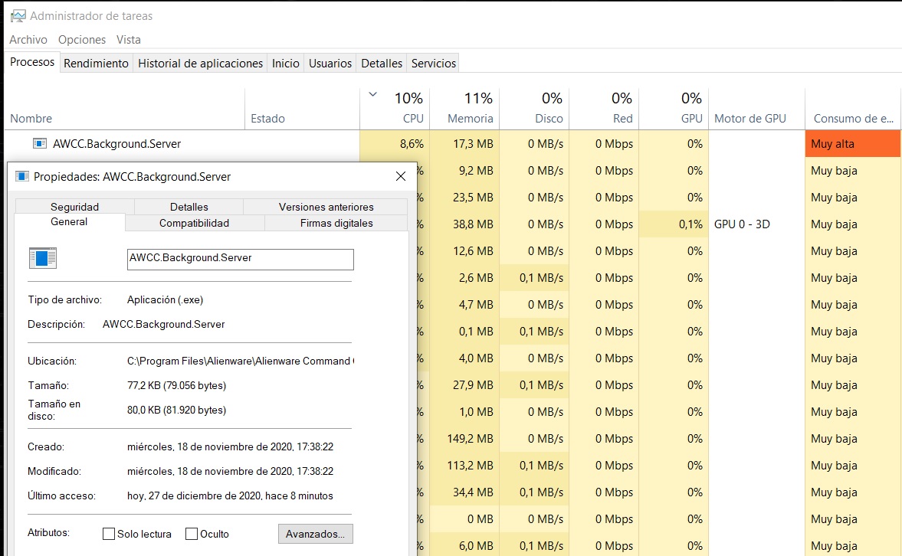Screen dimensions: 902x556
Task: Open the Properties dialog Detalles tab
Action: tap(189, 207)
